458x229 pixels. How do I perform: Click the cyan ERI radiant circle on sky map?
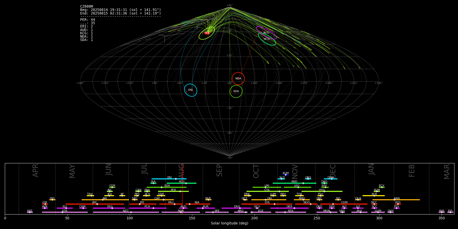point(191,90)
